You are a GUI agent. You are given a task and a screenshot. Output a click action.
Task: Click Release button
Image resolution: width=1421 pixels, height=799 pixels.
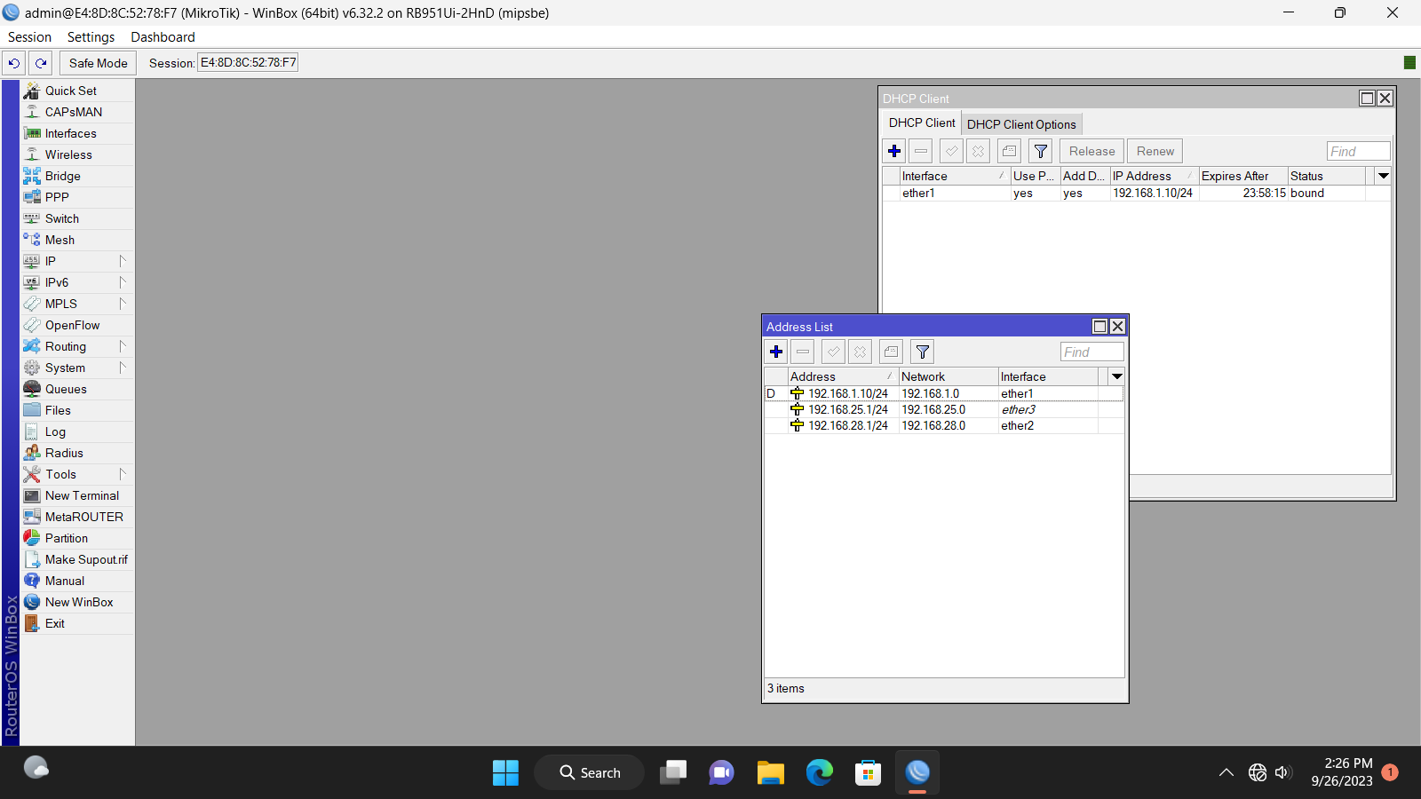(1092, 151)
